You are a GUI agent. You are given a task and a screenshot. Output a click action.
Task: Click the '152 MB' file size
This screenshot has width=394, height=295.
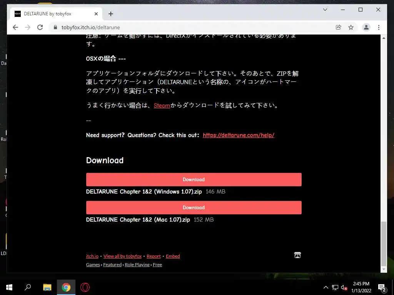tap(204, 220)
